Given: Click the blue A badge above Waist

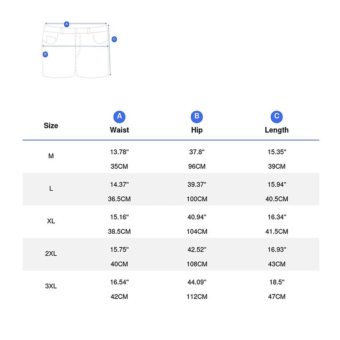Looking at the screenshot, I should click(119, 117).
